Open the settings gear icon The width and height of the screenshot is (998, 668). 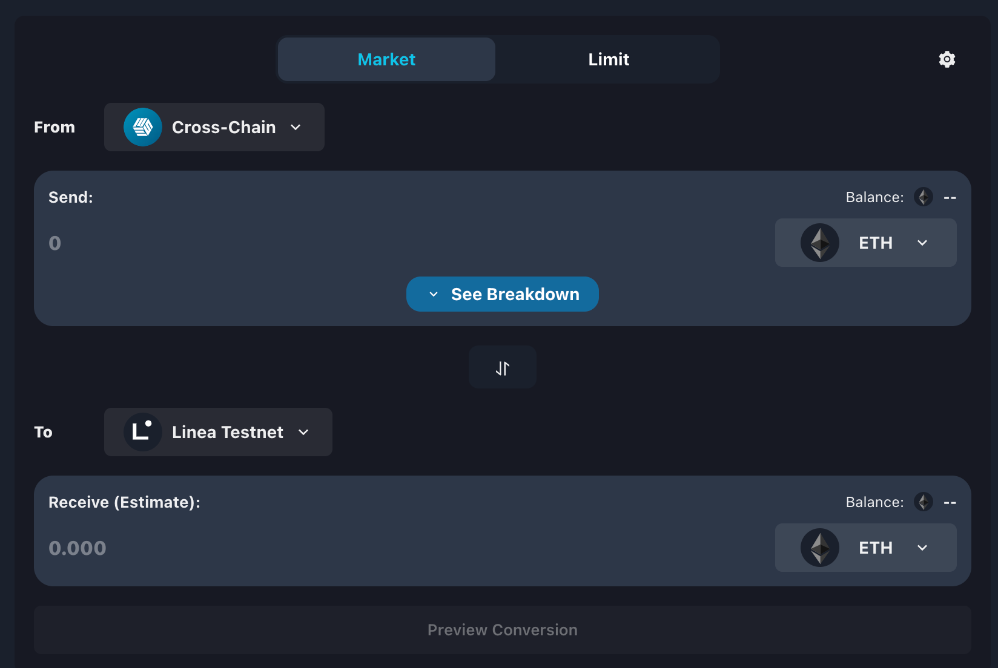(x=947, y=59)
